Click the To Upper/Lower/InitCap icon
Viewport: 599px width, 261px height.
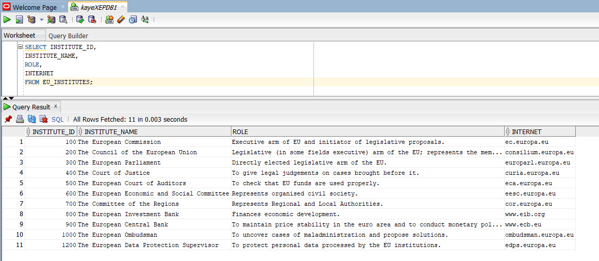(145, 19)
